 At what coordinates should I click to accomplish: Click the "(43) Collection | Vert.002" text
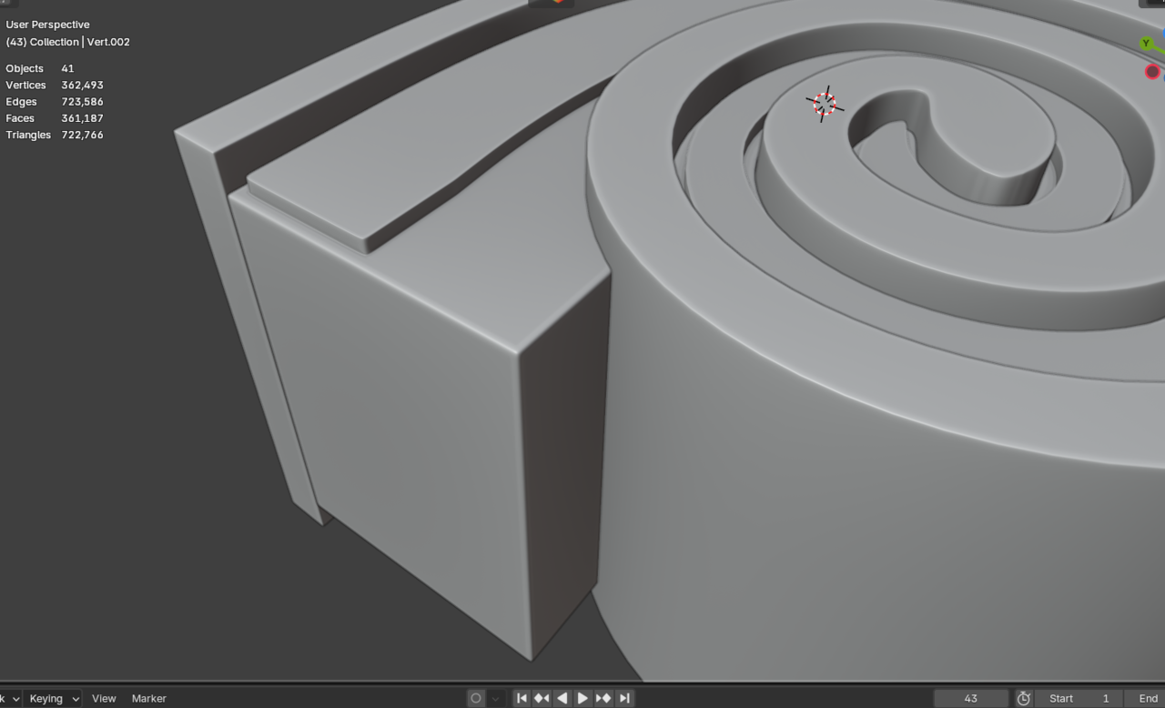click(67, 42)
